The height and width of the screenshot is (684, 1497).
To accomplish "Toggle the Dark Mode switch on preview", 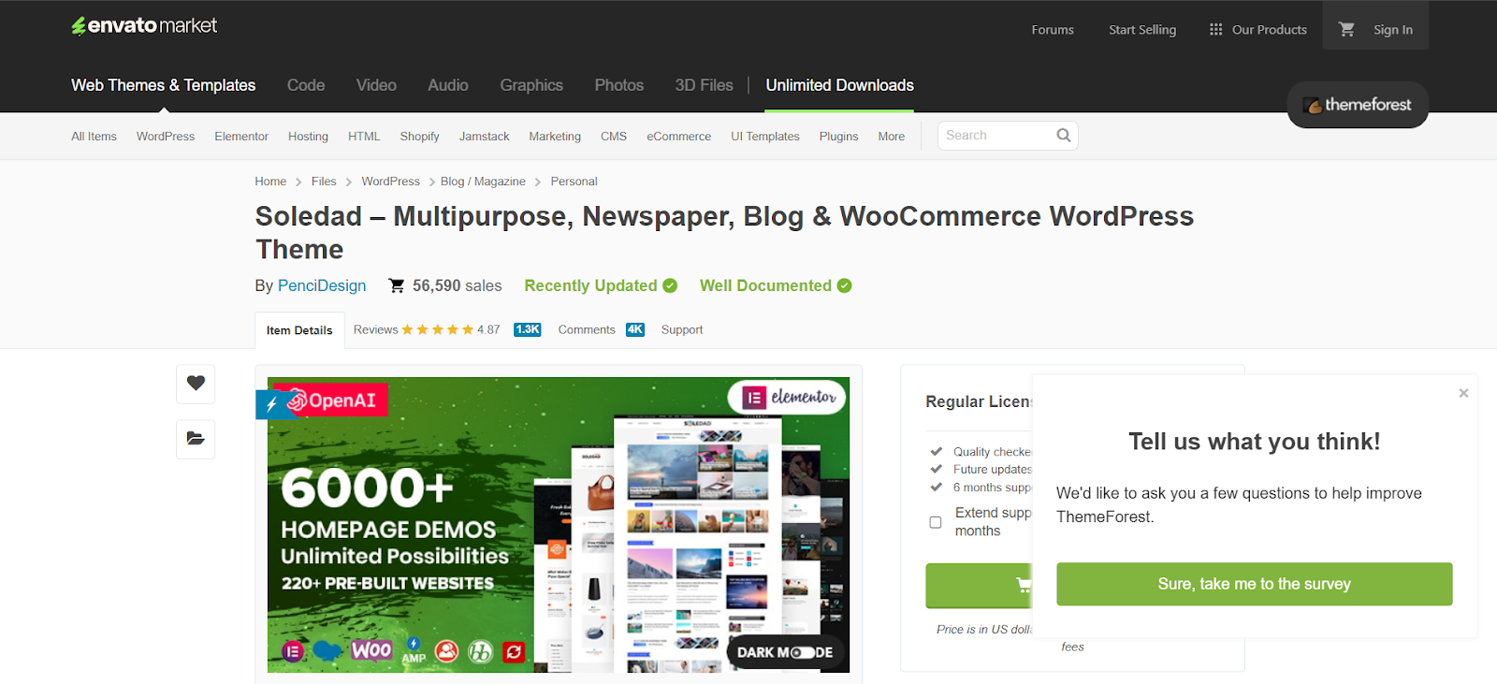I will [x=801, y=652].
